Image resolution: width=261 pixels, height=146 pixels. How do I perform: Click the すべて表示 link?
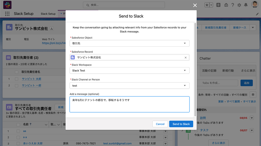(x=249, y=101)
